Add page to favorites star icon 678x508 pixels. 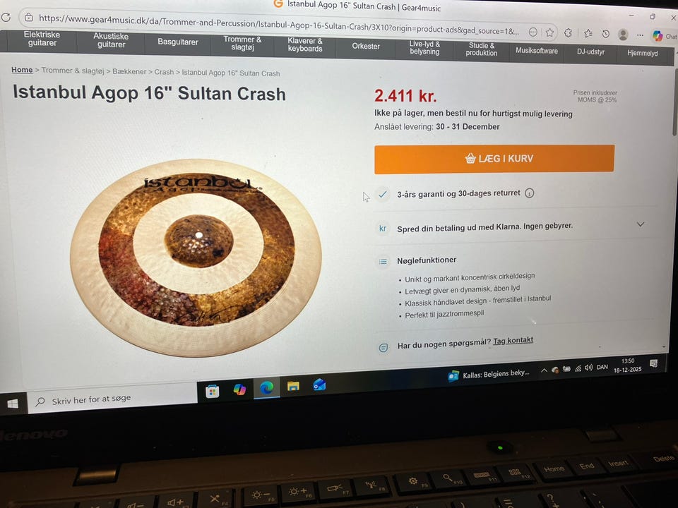(x=549, y=32)
